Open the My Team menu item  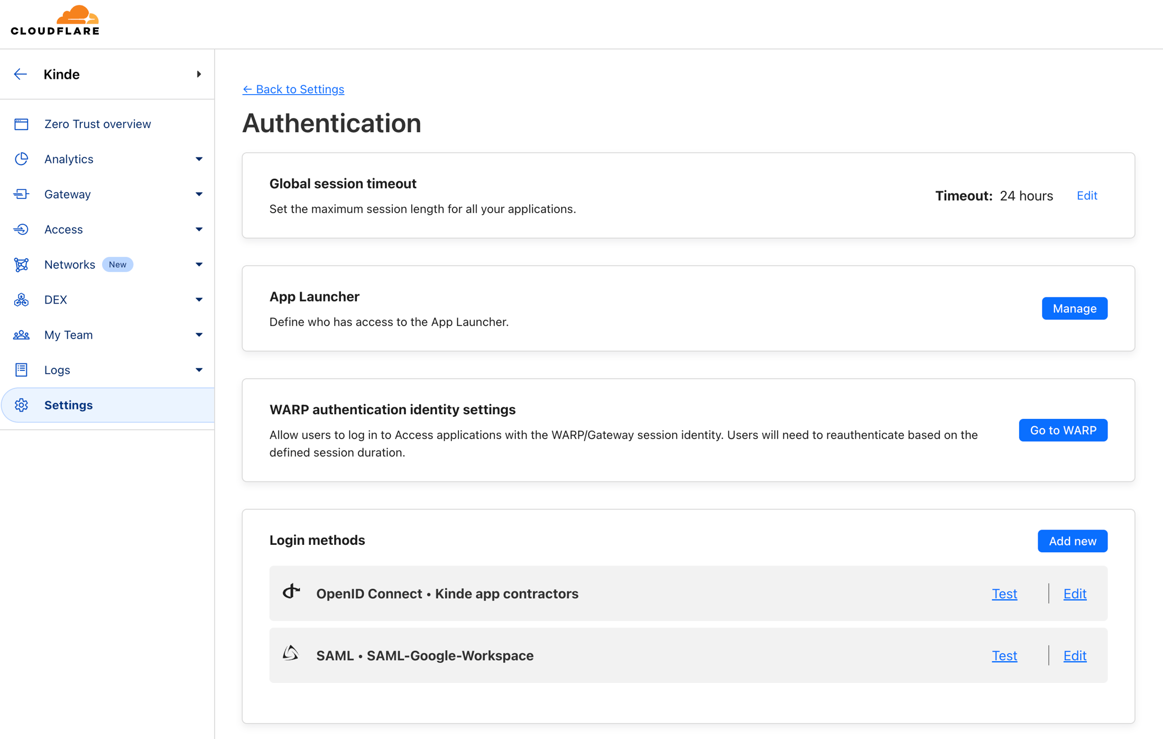pos(69,335)
